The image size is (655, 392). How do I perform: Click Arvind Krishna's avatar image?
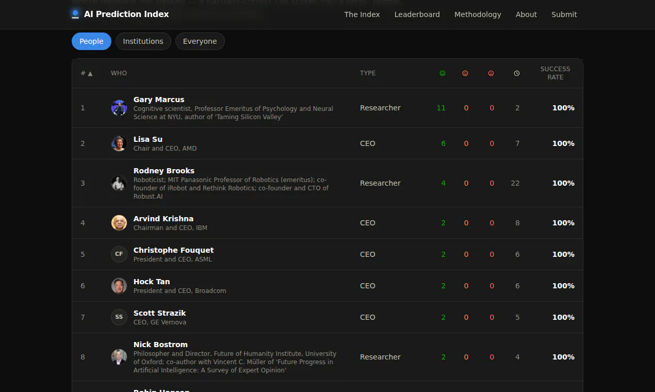[x=119, y=223]
